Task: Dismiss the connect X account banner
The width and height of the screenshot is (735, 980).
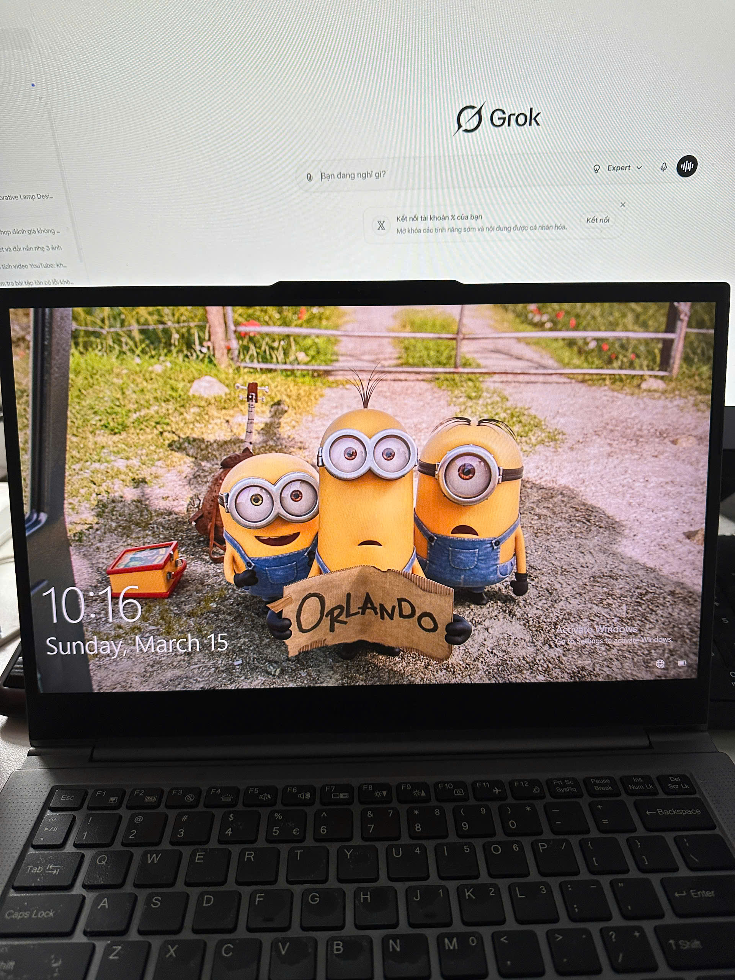Action: (622, 205)
